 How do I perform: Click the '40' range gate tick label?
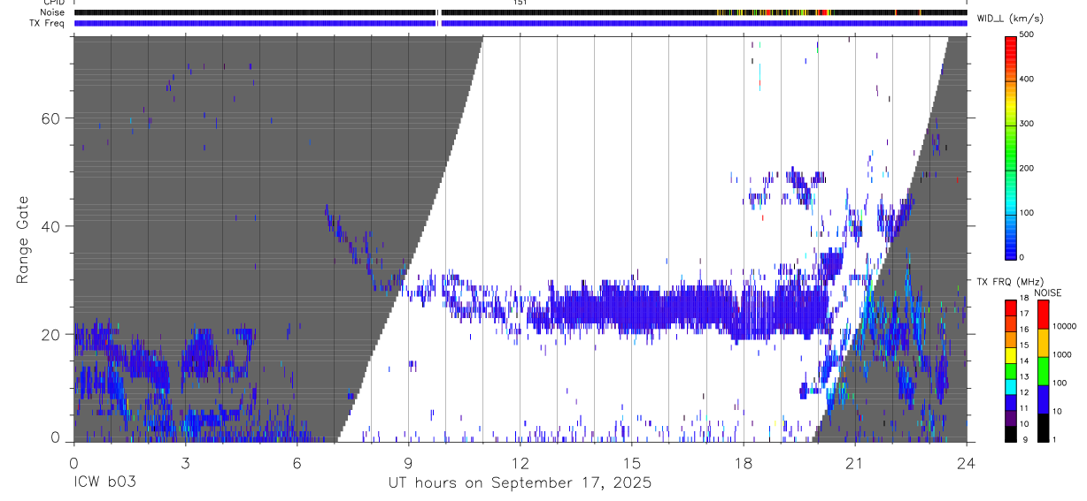click(x=50, y=226)
